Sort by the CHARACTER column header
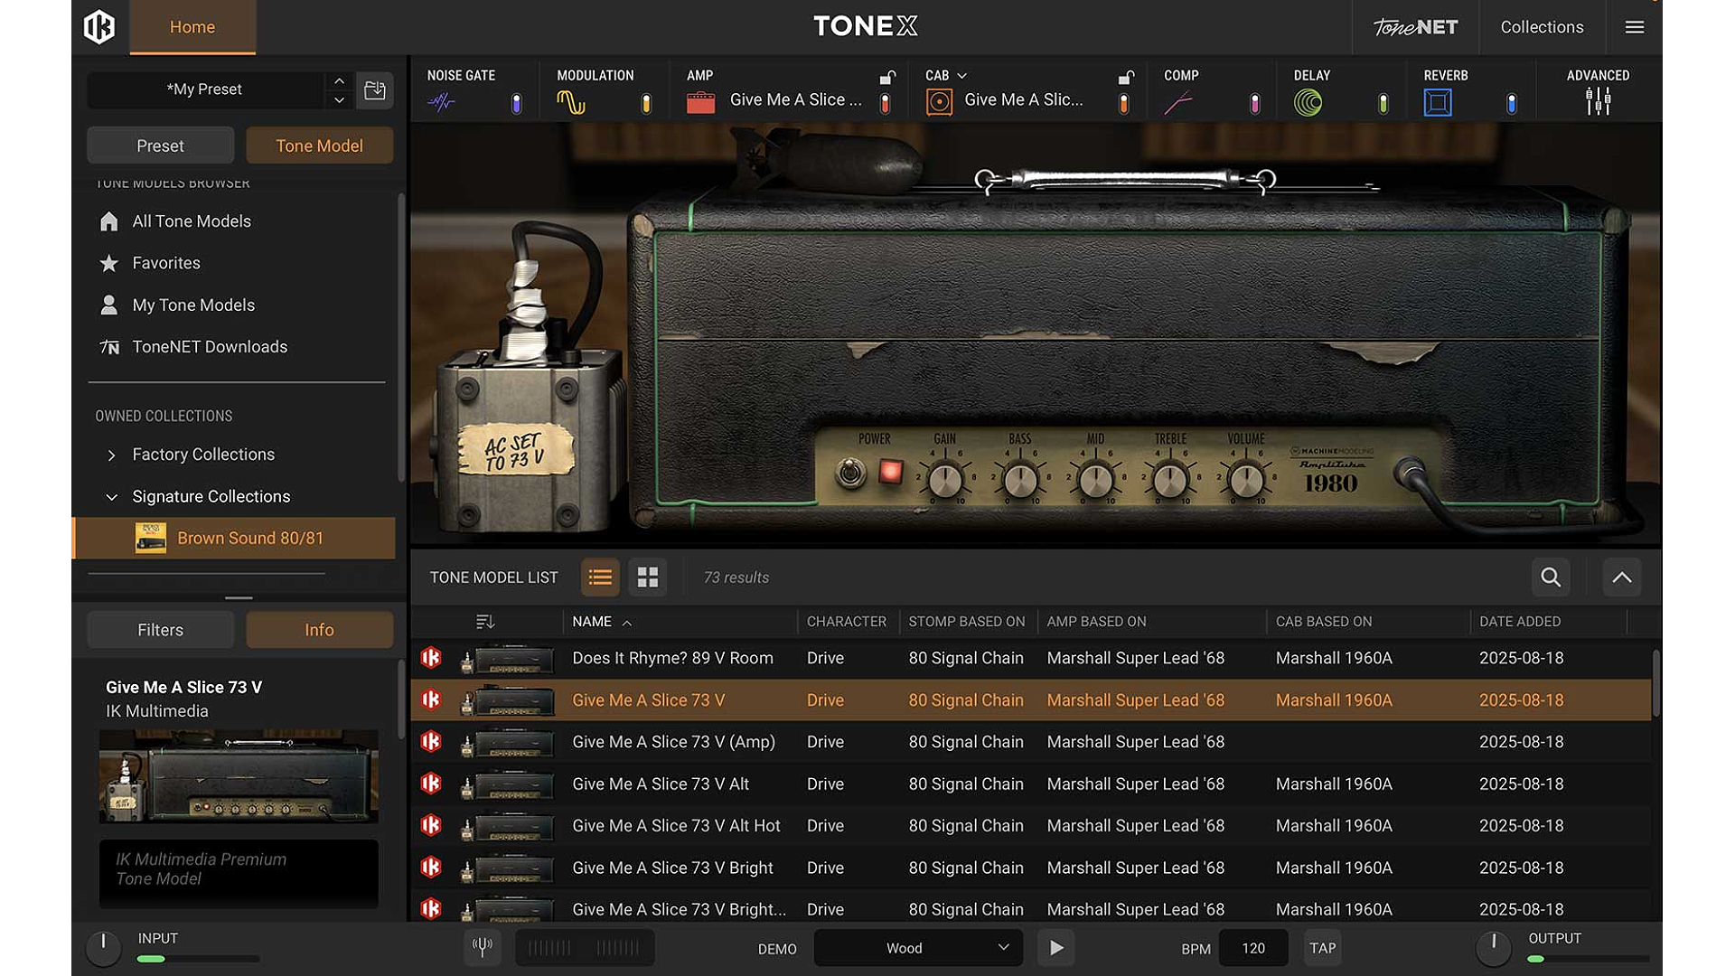Screen dimensions: 1735x976 coord(846,622)
